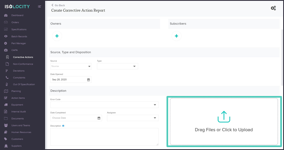Select Batch Records in the sidebar
The width and height of the screenshot is (284, 150).
click(19, 37)
